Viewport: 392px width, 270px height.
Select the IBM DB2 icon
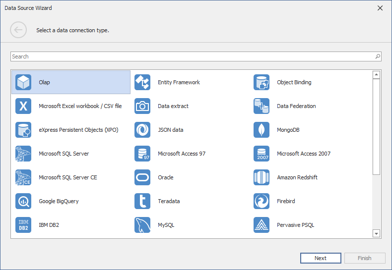pyautogui.click(x=23, y=225)
